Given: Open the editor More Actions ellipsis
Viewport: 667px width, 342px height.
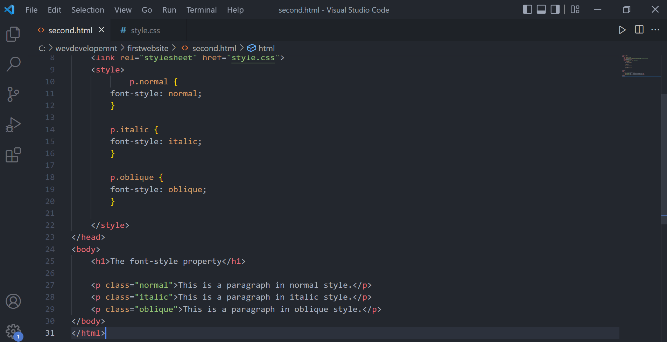Looking at the screenshot, I should (655, 30).
